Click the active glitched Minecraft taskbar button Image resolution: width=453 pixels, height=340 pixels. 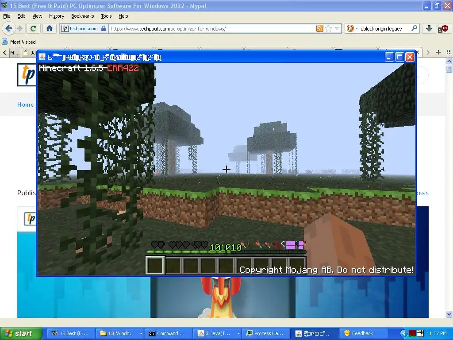click(314, 333)
